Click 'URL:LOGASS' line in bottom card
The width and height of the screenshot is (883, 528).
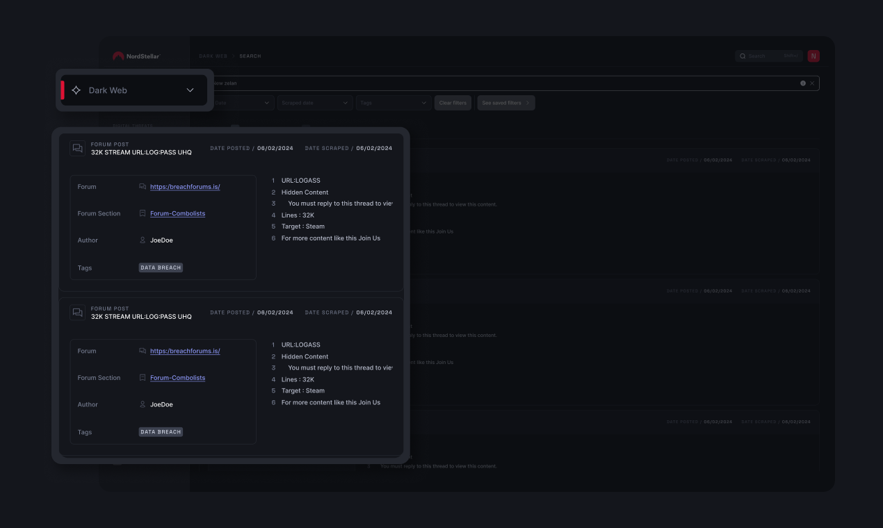coord(301,345)
